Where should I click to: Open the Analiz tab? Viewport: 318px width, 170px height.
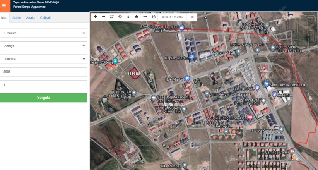[31, 18]
